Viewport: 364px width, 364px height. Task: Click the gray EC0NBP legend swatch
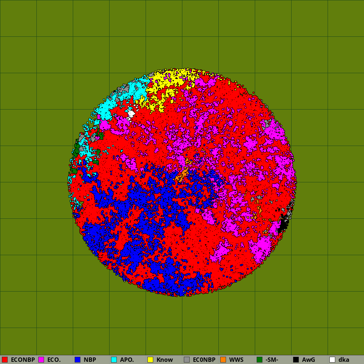(x=187, y=360)
